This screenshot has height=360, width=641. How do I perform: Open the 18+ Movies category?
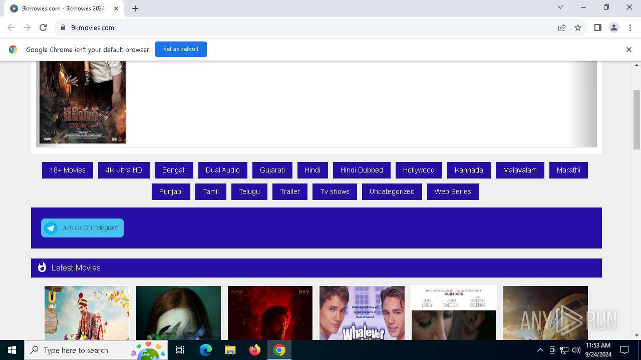click(x=68, y=170)
